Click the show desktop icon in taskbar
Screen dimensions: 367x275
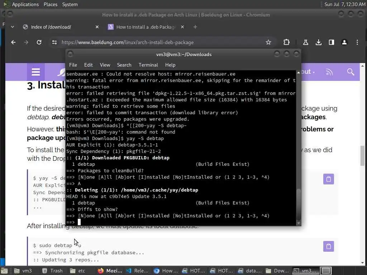point(4,271)
